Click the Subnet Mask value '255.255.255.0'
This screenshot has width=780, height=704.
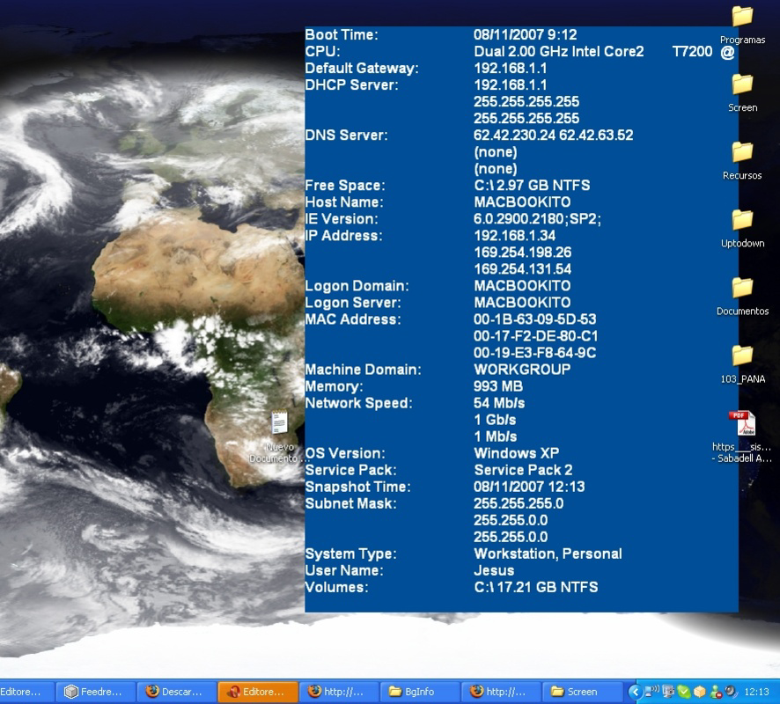519,503
